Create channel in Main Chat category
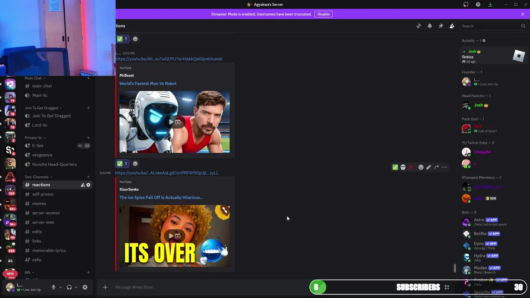 (x=88, y=78)
